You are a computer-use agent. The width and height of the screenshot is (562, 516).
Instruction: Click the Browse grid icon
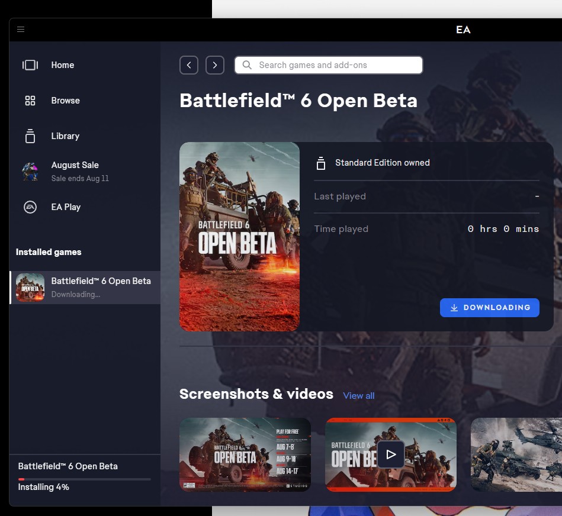[x=30, y=101]
